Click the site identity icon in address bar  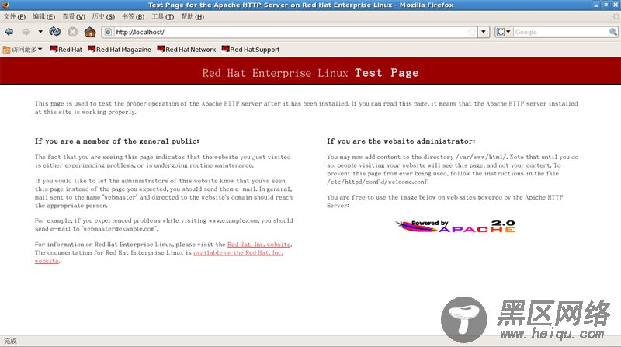pos(108,32)
